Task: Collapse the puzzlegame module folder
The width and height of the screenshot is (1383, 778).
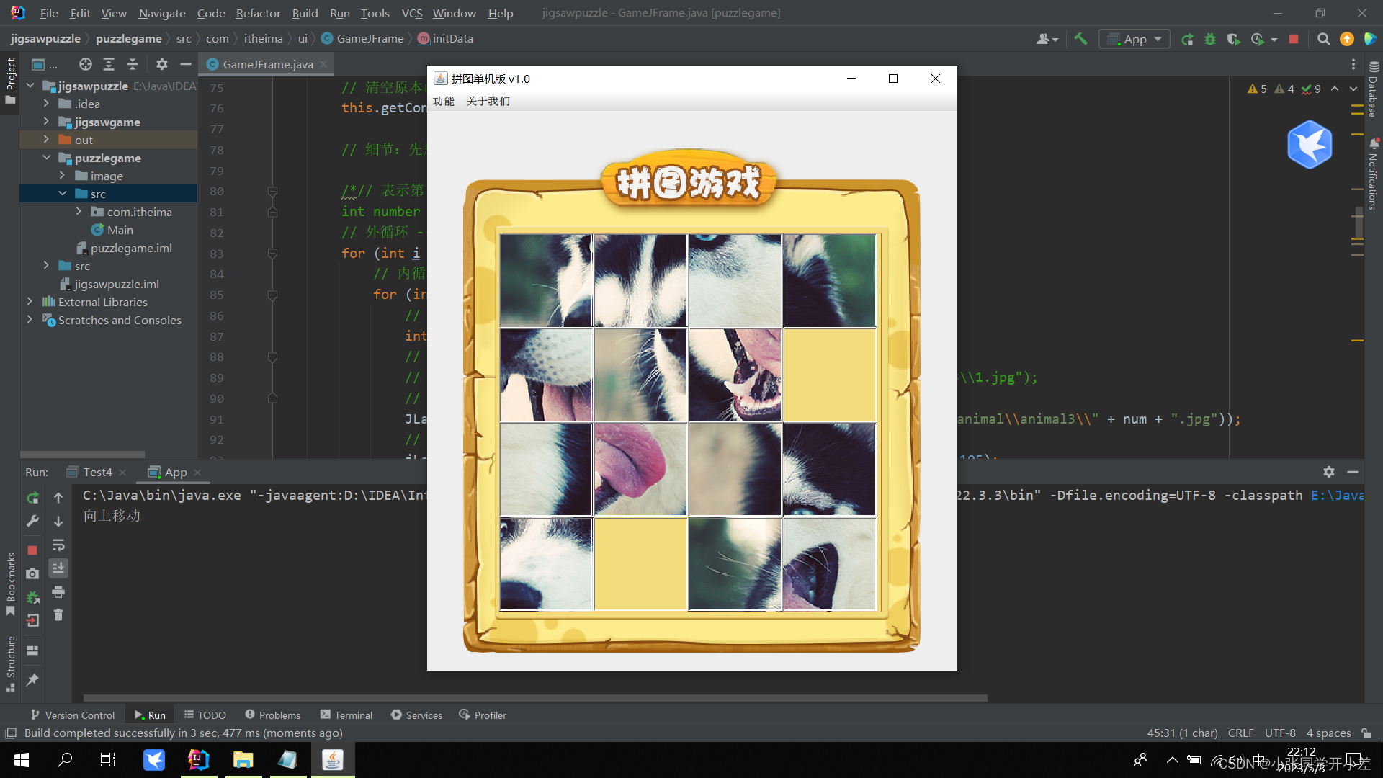Action: [x=47, y=158]
